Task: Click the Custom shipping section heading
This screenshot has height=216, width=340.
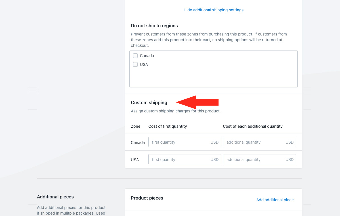Action: (149, 102)
